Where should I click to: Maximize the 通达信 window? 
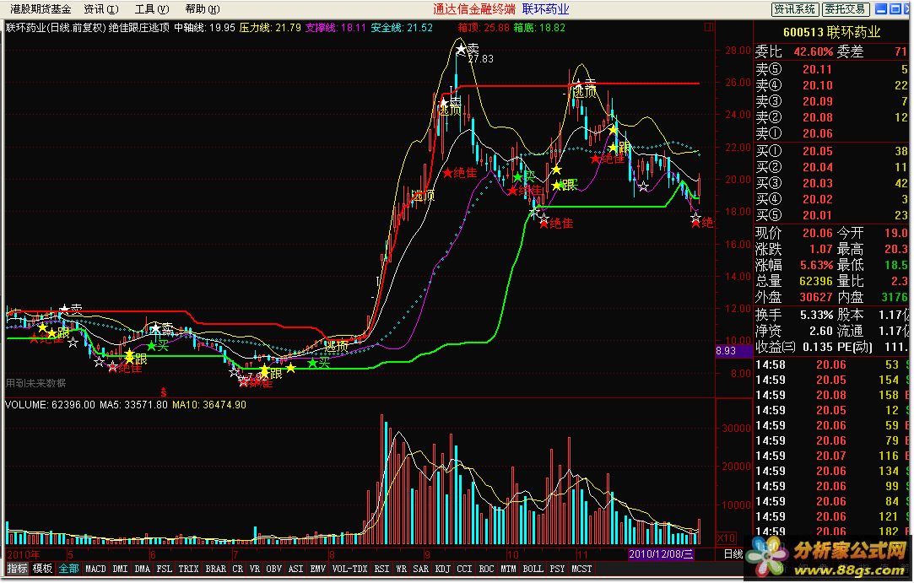pos(895,8)
